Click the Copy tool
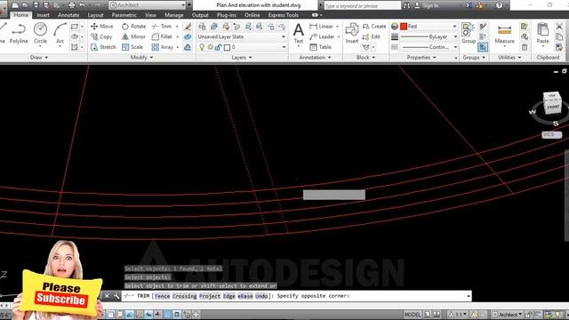The width and height of the screenshot is (569, 320). [101, 36]
